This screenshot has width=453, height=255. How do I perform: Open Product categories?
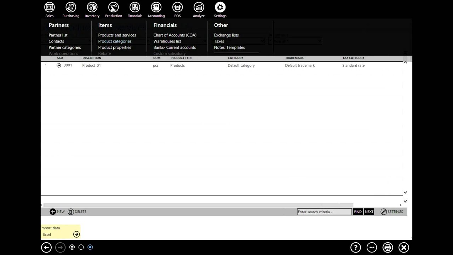pyautogui.click(x=115, y=41)
